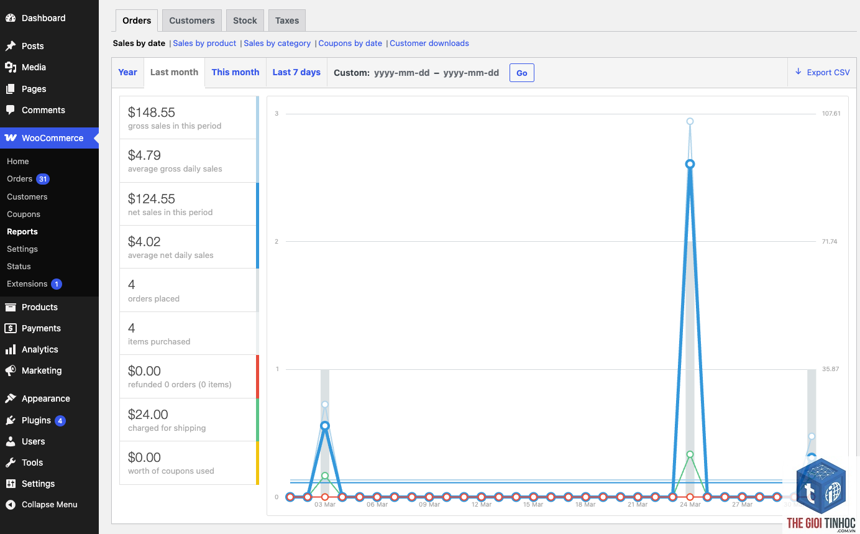This screenshot has width=860, height=534.
Task: Click the Media library icon
Action: point(11,67)
